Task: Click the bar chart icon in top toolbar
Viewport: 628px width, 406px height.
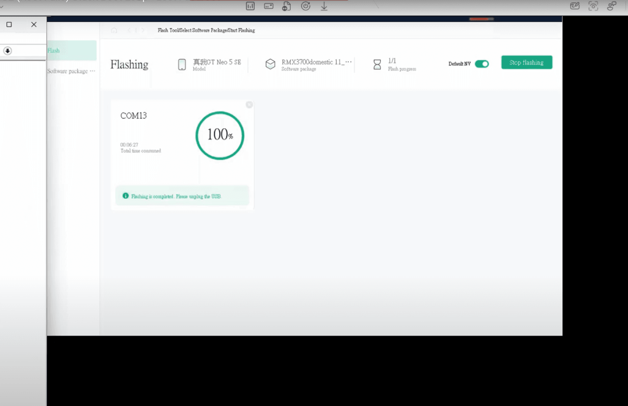Action: pos(250,6)
